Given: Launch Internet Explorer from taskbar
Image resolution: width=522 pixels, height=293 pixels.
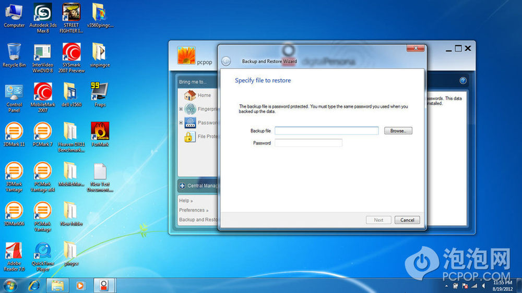Looking at the screenshot, I should 34,285.
